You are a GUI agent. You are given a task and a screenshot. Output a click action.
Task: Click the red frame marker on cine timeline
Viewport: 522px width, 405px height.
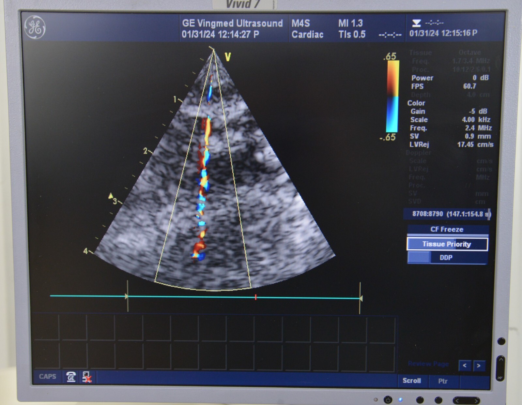(256, 297)
